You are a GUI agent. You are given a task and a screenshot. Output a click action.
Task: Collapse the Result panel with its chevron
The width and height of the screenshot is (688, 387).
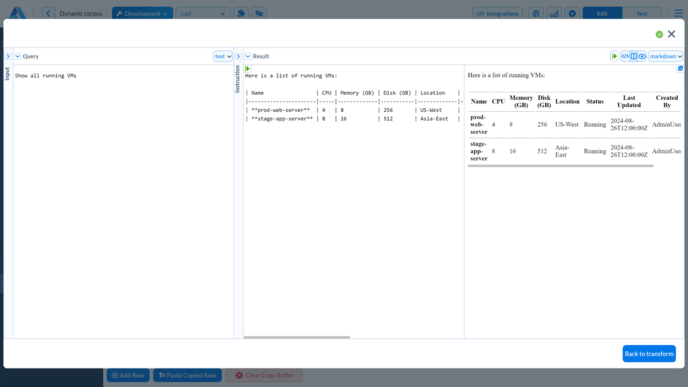click(x=248, y=56)
